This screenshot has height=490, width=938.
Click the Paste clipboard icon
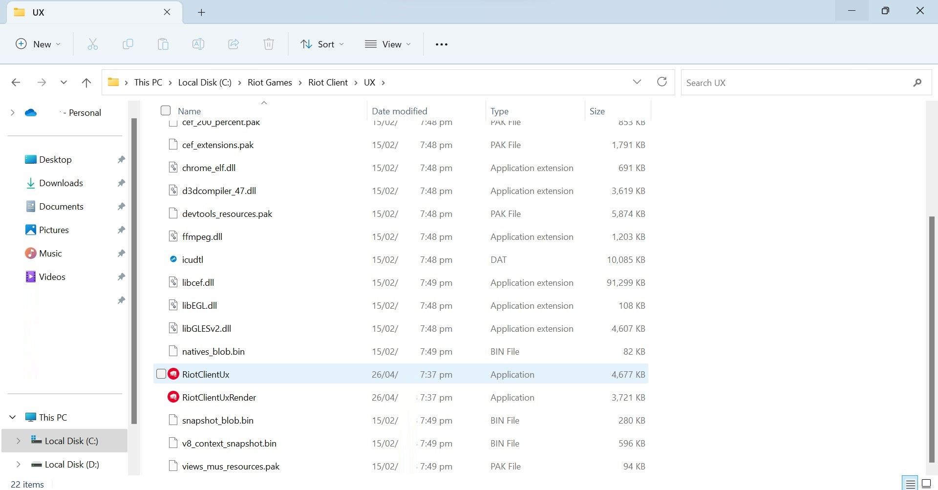pos(163,44)
